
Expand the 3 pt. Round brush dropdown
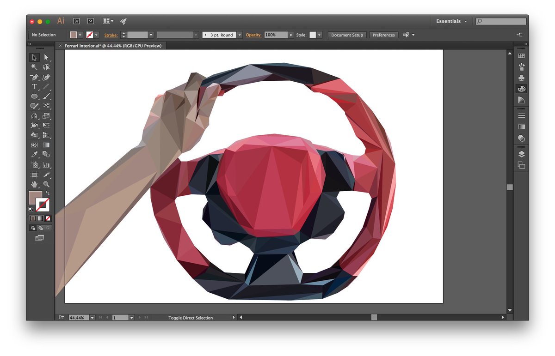240,35
